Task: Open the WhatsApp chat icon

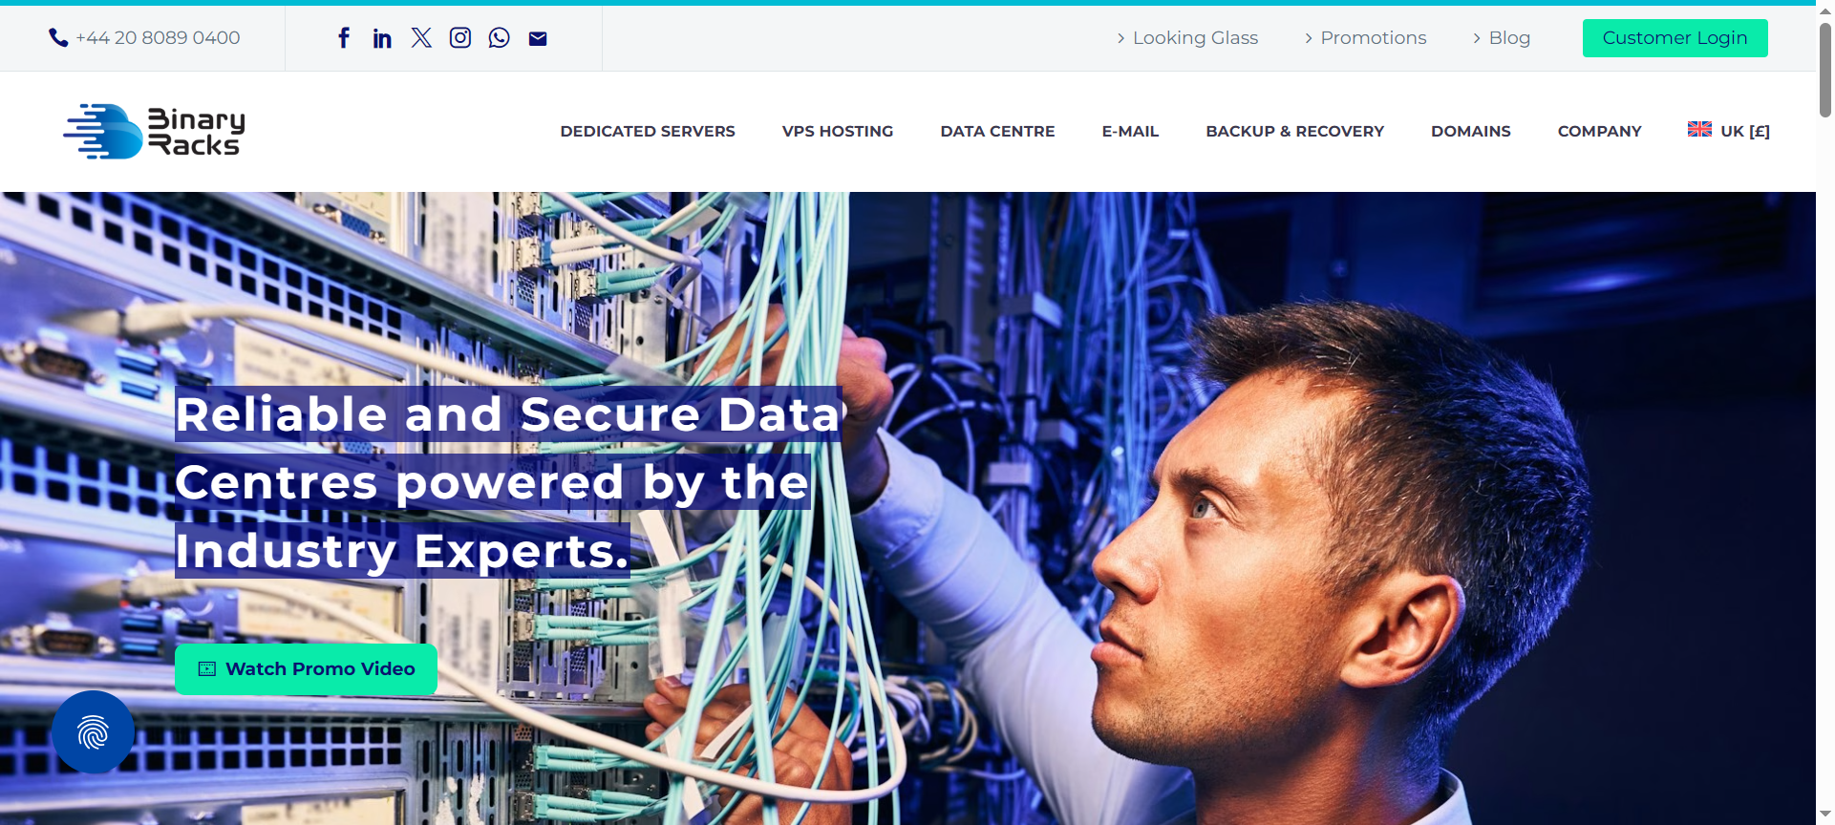Action: tap(499, 38)
